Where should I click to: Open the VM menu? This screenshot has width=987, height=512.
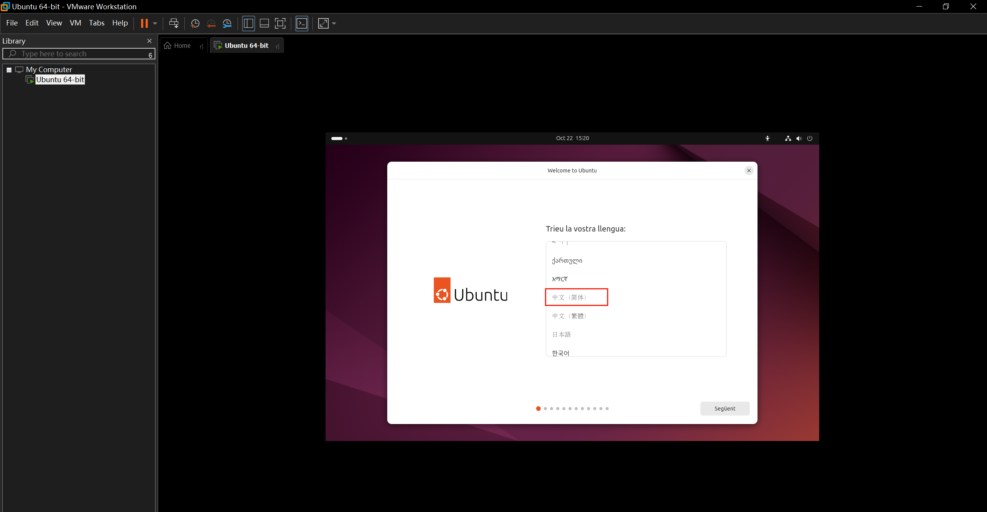tap(75, 23)
